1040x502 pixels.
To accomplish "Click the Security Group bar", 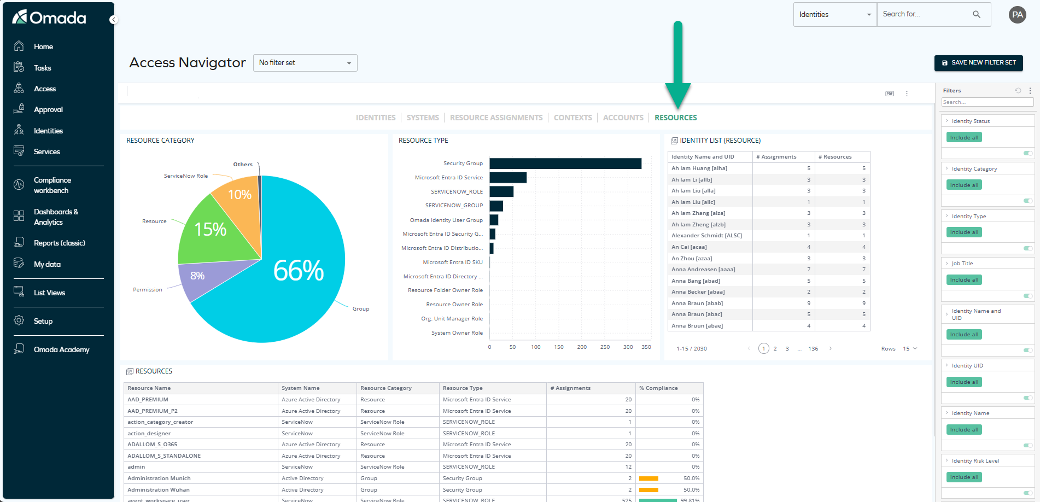I will [x=565, y=164].
